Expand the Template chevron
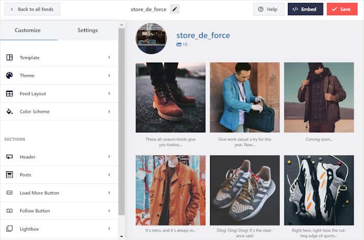The image size is (364, 240). 109,57
